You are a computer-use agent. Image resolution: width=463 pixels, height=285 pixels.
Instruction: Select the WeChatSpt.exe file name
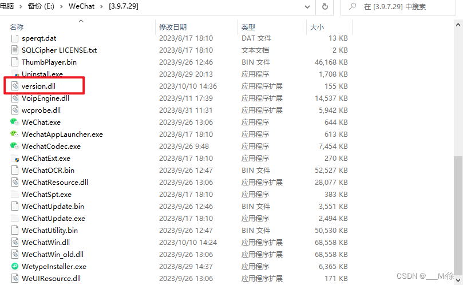47,195
